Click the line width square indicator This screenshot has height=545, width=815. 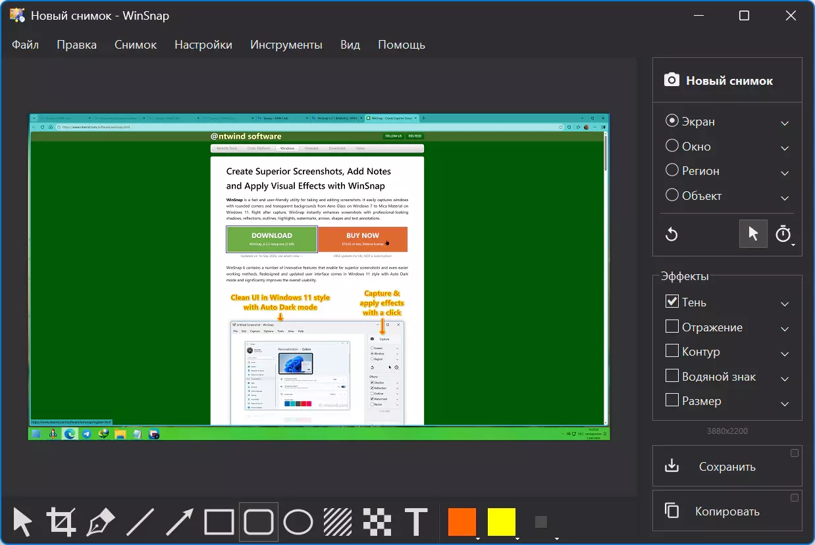(x=541, y=522)
